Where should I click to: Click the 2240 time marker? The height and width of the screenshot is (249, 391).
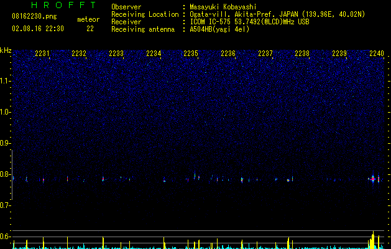click(x=377, y=54)
